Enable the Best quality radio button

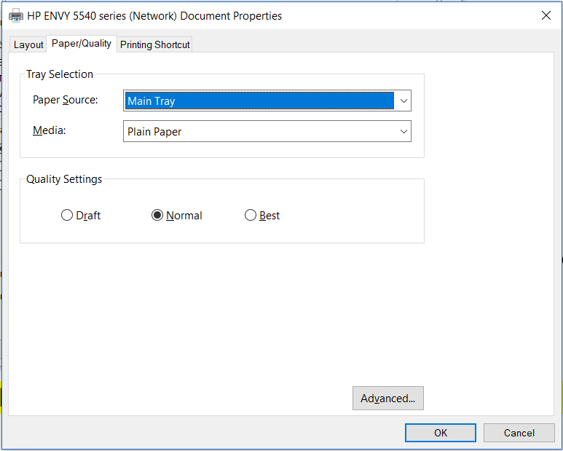coord(251,216)
